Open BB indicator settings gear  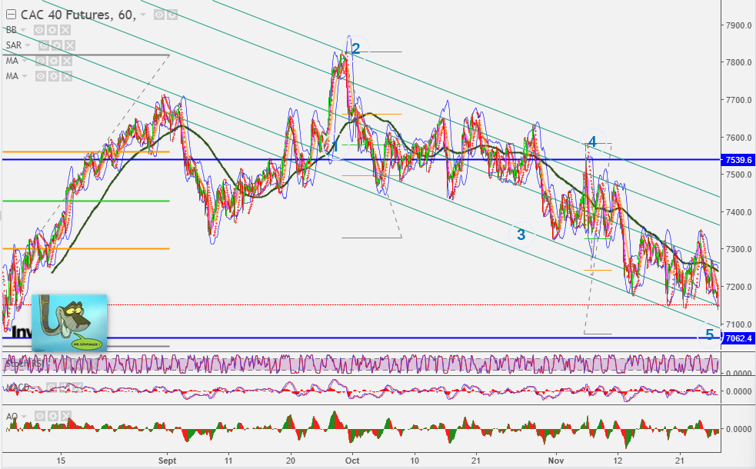pos(52,30)
